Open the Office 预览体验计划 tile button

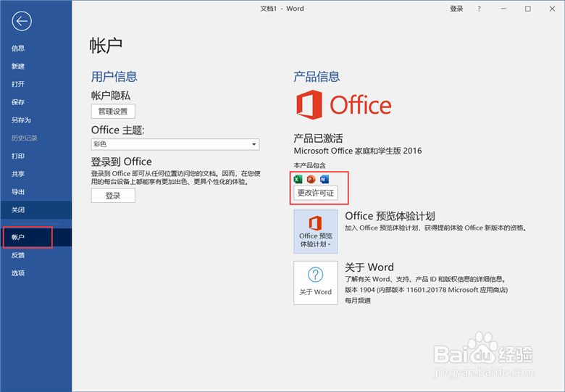point(316,231)
